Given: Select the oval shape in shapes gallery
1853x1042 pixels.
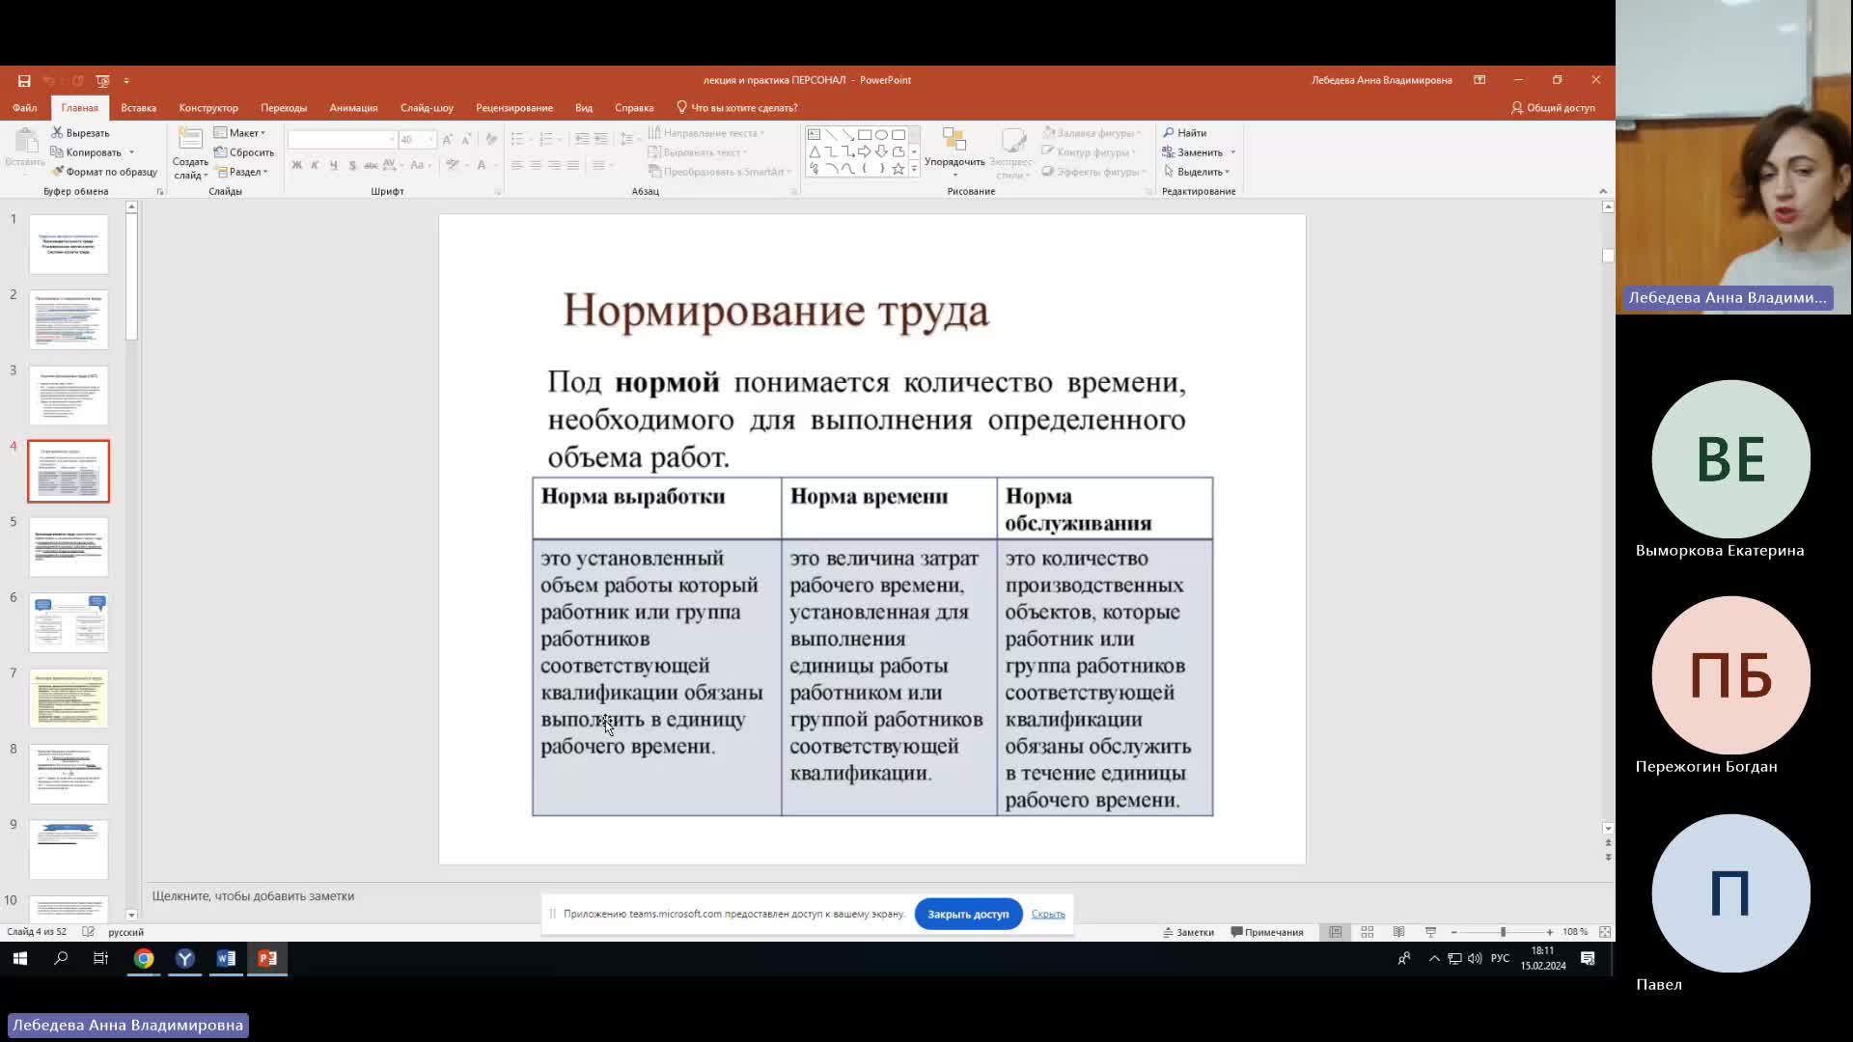Looking at the screenshot, I should click(881, 135).
